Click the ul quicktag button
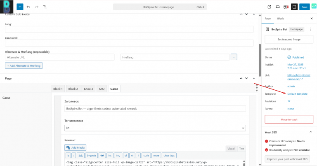 (125, 156)
